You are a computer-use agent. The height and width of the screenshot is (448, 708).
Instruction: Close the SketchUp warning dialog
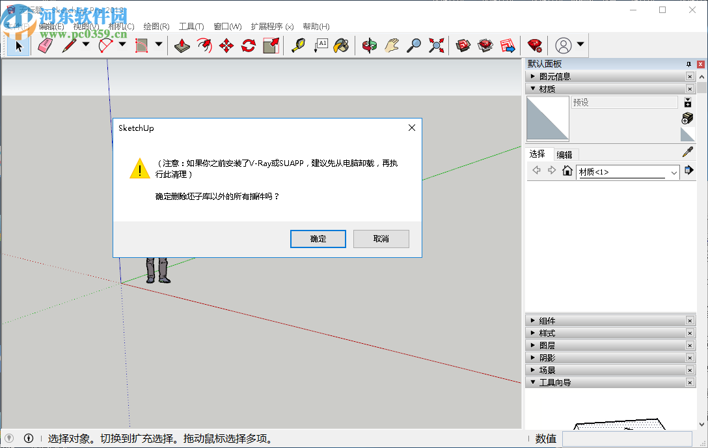(412, 128)
